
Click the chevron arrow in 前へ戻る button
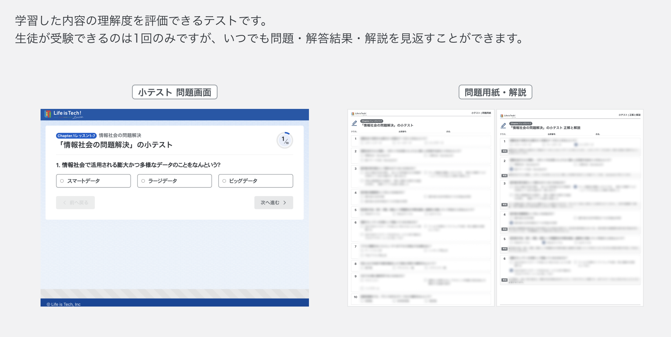(x=65, y=203)
